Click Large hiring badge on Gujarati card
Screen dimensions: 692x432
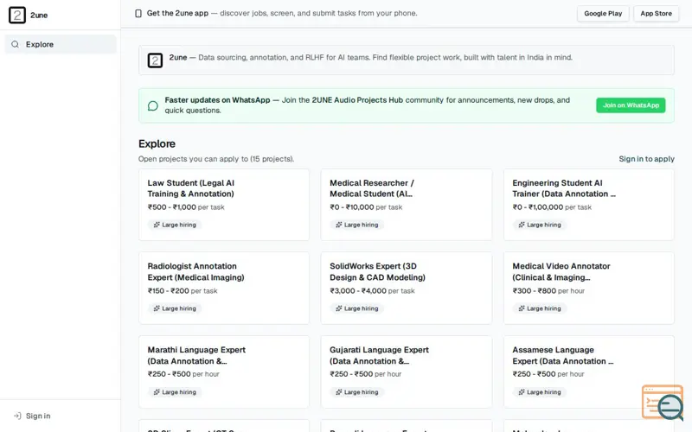356,392
